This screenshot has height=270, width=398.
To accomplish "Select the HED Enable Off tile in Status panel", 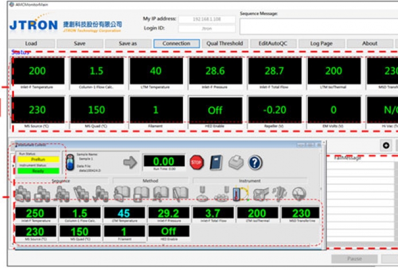I will pos(214,109).
